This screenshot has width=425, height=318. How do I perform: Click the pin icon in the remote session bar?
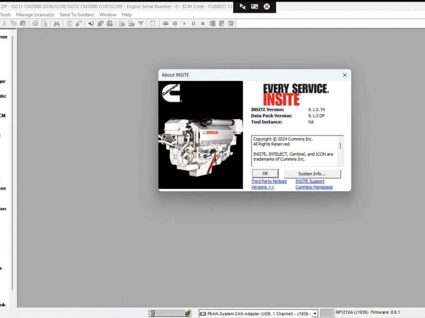coord(242,6)
